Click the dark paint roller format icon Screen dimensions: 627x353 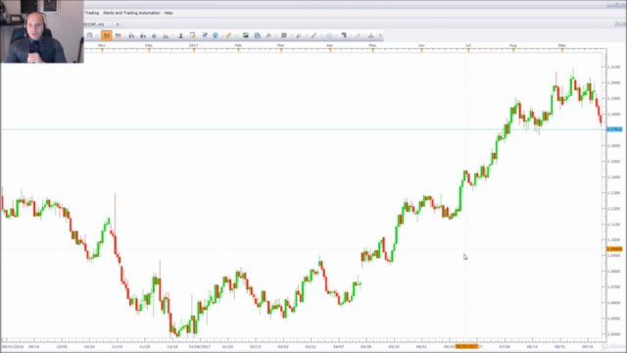pos(344,35)
